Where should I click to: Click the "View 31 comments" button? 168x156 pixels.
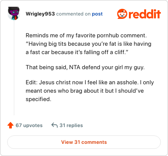tap(84, 142)
